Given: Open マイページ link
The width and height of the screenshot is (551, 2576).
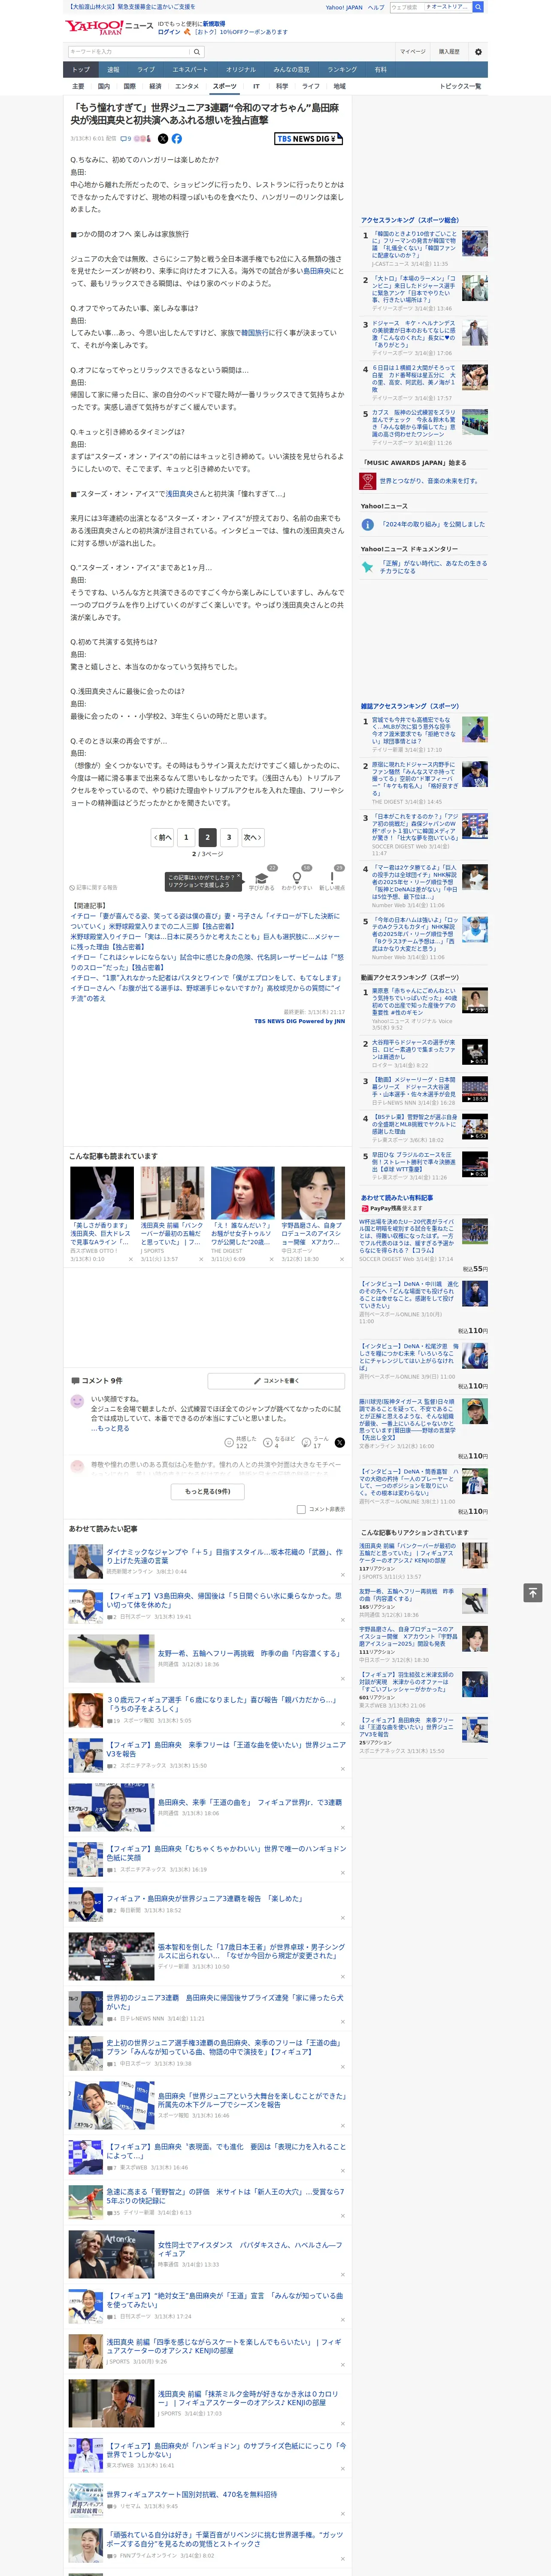Looking at the screenshot, I should tap(413, 51).
